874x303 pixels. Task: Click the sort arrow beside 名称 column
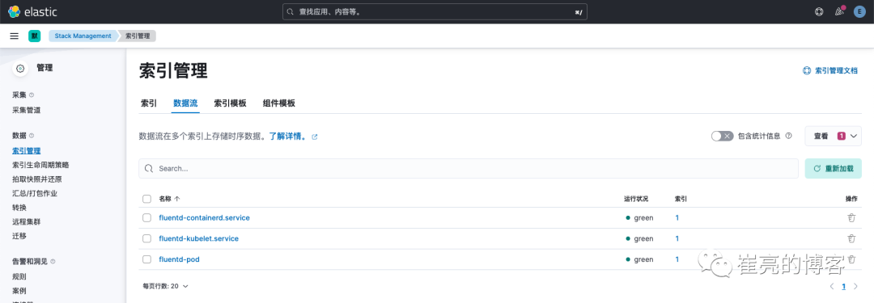pyautogui.click(x=177, y=199)
